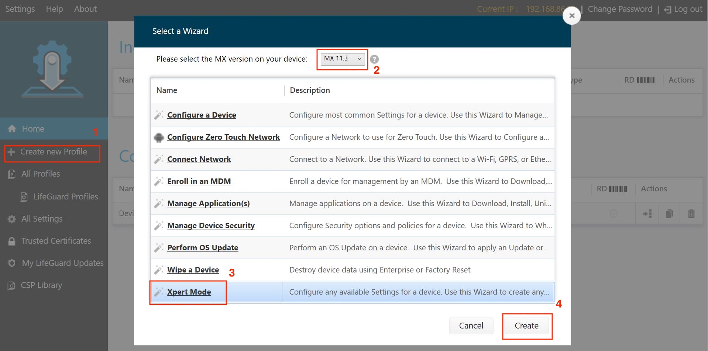The image size is (708, 351).
Task: Choose the Enroll in an MDM wizard
Action: [199, 181]
